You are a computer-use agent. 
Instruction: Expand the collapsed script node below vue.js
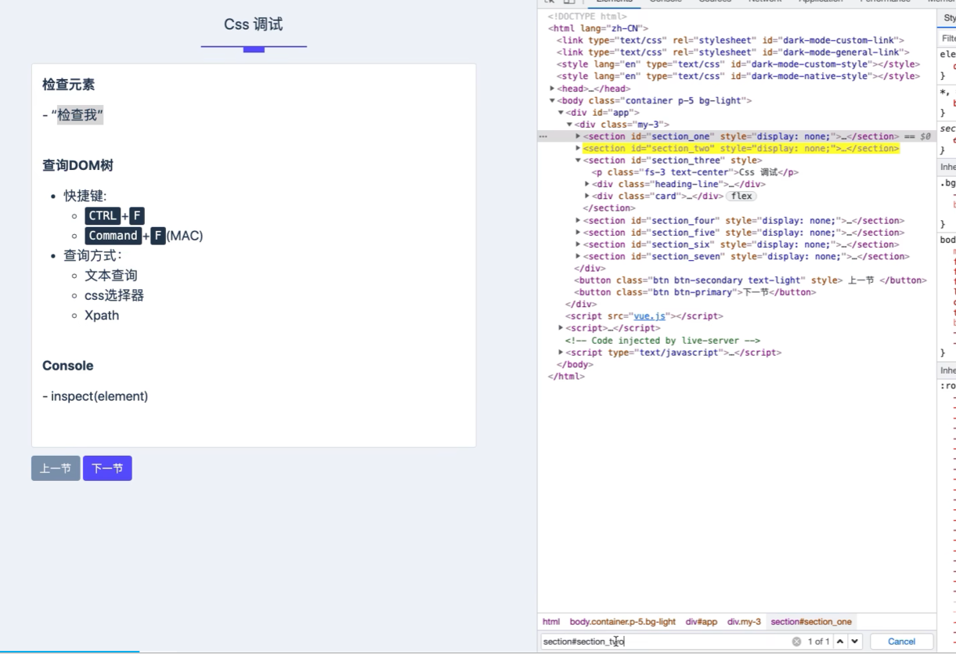(561, 328)
